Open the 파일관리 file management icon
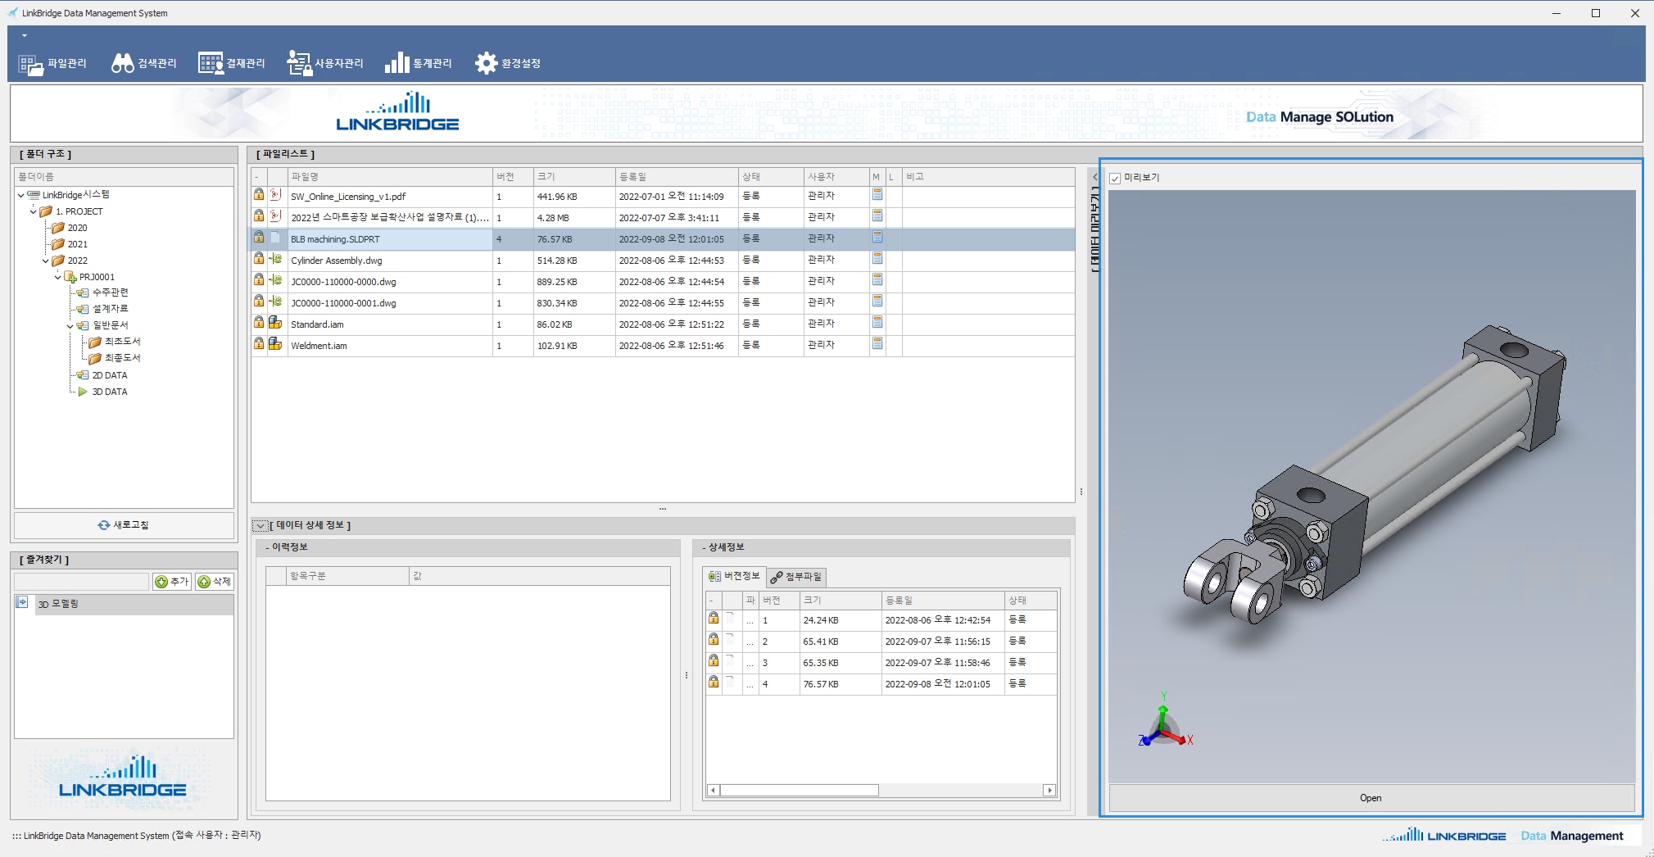This screenshot has height=857, width=1654. tap(31, 64)
